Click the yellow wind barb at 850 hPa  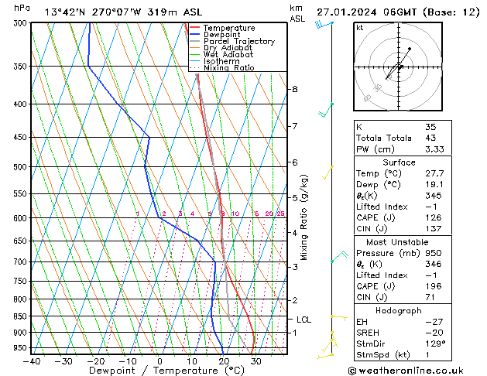[339, 318]
